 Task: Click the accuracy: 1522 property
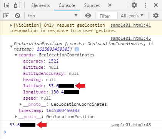point(41,61)
